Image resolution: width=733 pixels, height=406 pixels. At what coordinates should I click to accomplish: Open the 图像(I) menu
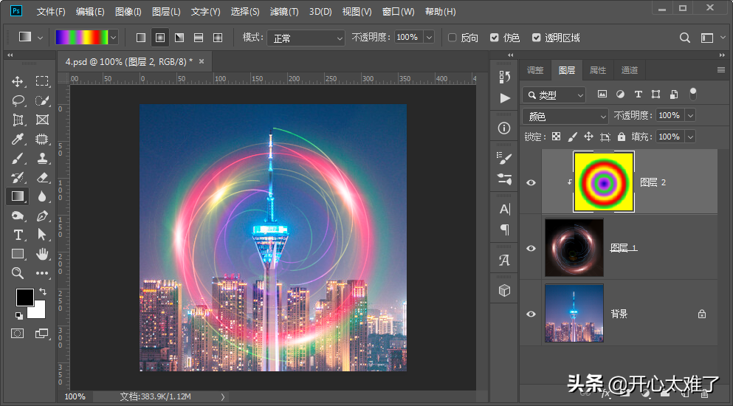[128, 12]
